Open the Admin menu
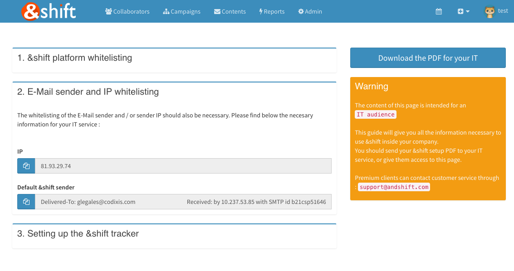514x271 pixels. coord(310,11)
